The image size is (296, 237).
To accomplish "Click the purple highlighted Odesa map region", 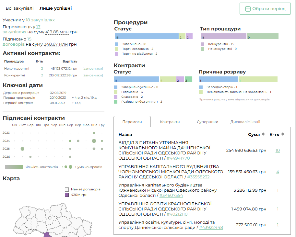I will [x=47, y=235].
